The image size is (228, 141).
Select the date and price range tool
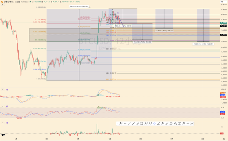(x=192, y=124)
